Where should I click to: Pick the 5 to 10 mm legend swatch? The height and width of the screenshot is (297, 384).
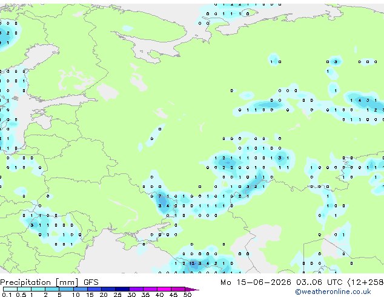(66, 289)
